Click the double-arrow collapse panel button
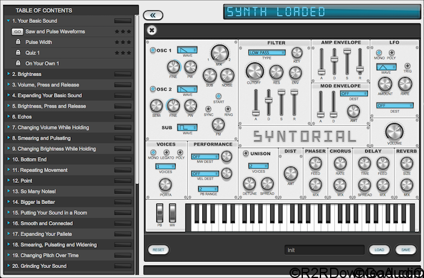Image resolution: width=424 pixels, height=278 pixels. (153, 15)
